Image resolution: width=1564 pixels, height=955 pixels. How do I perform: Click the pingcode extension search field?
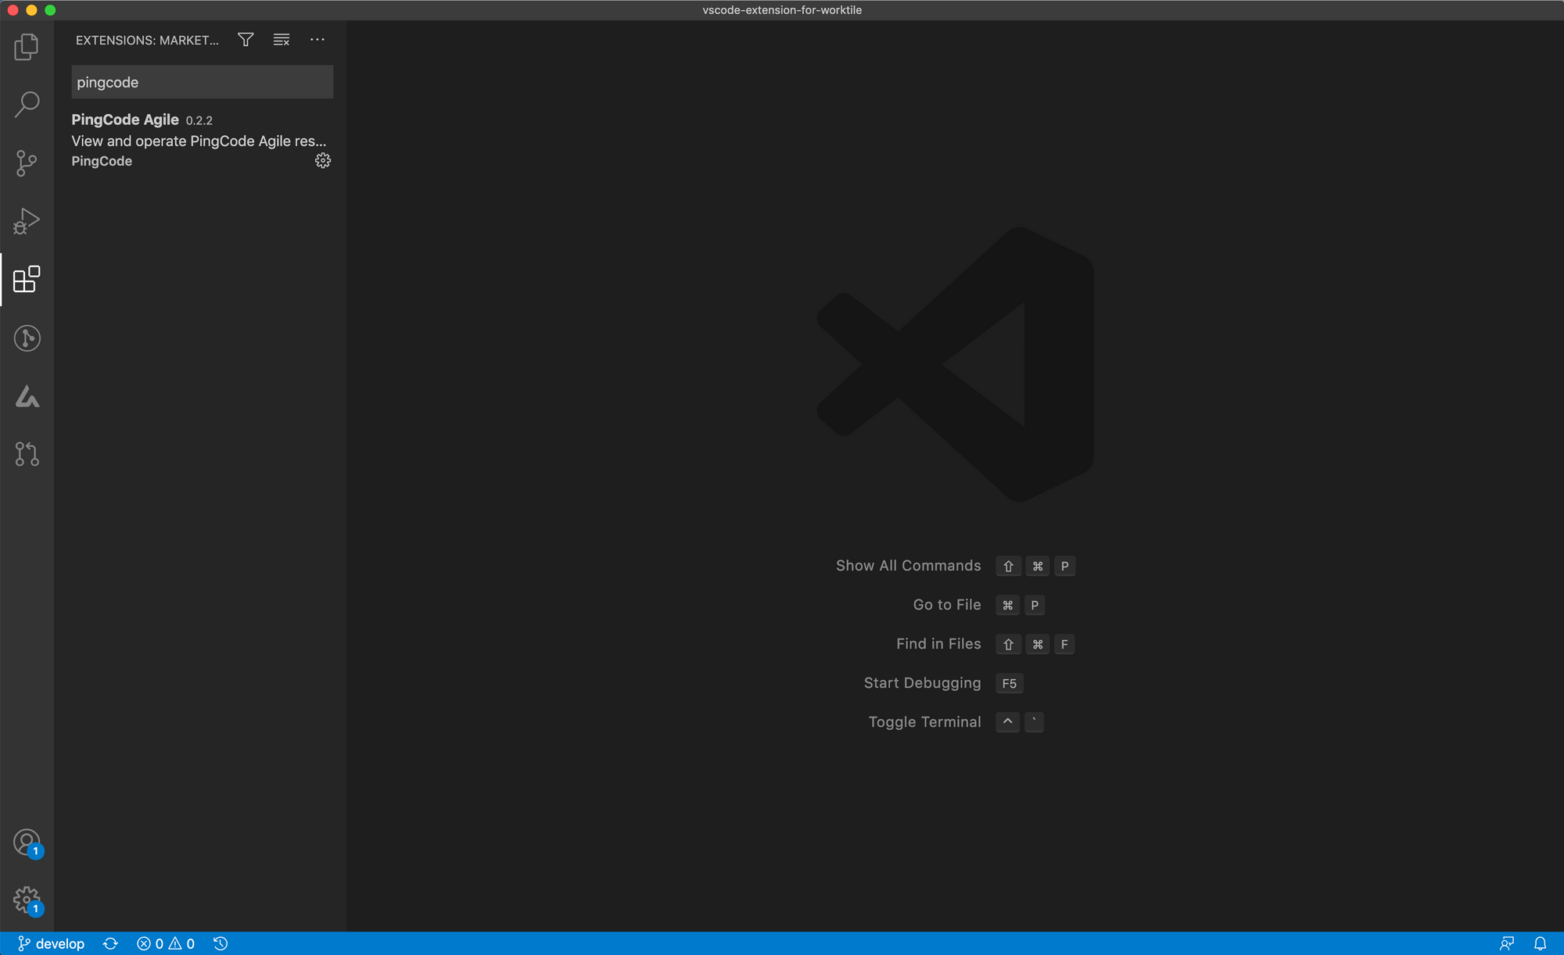(x=202, y=82)
